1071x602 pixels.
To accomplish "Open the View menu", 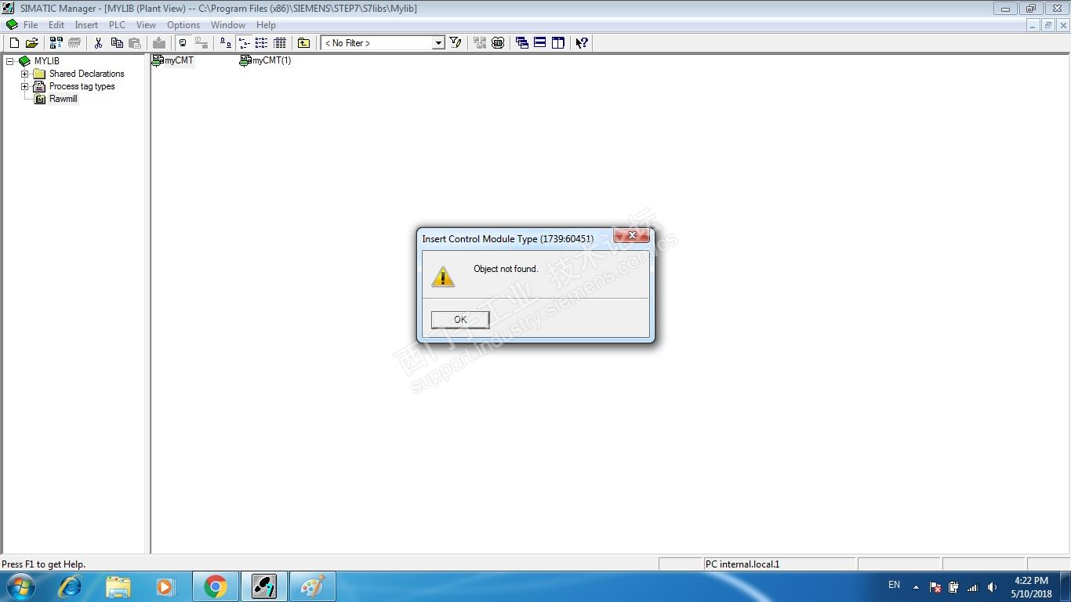I will (x=146, y=25).
